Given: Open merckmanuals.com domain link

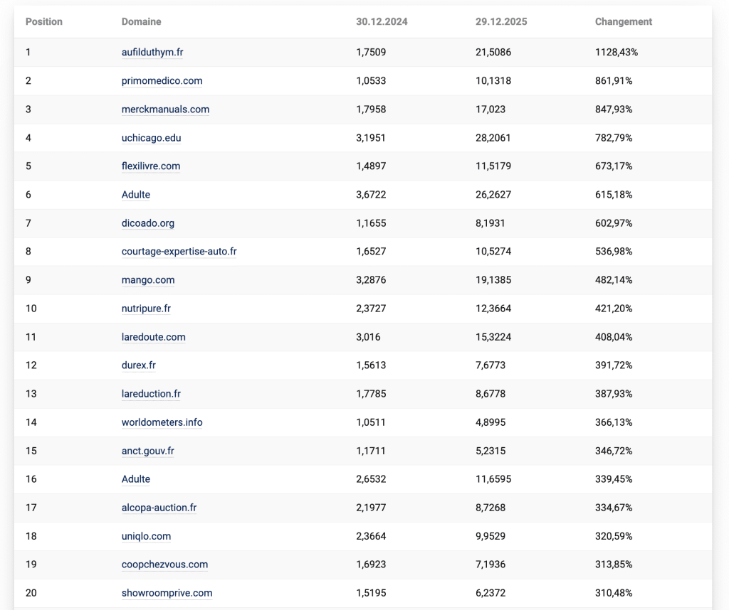Looking at the screenshot, I should click(x=165, y=109).
